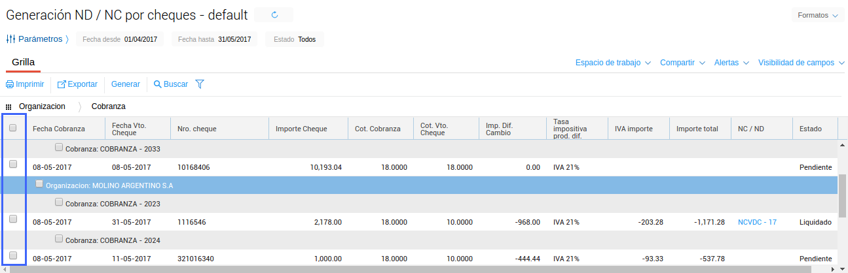
Task: Click the grouping grid icon beside Organizacion
Action: tap(9, 106)
